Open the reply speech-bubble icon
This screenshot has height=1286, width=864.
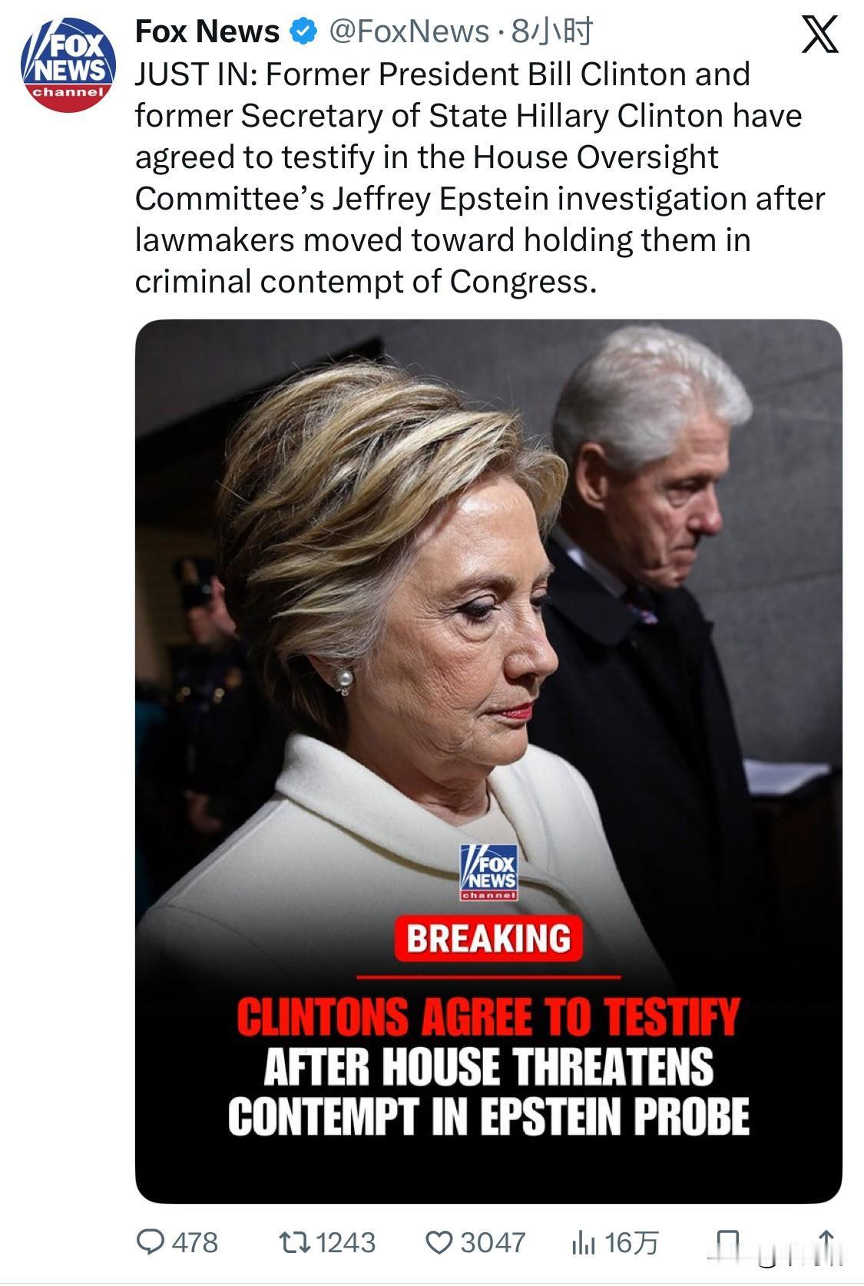[x=149, y=1241]
